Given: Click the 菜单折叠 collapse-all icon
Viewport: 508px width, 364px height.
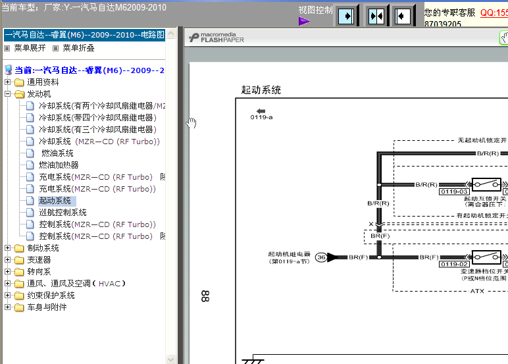Looking at the screenshot, I should click(56, 48).
